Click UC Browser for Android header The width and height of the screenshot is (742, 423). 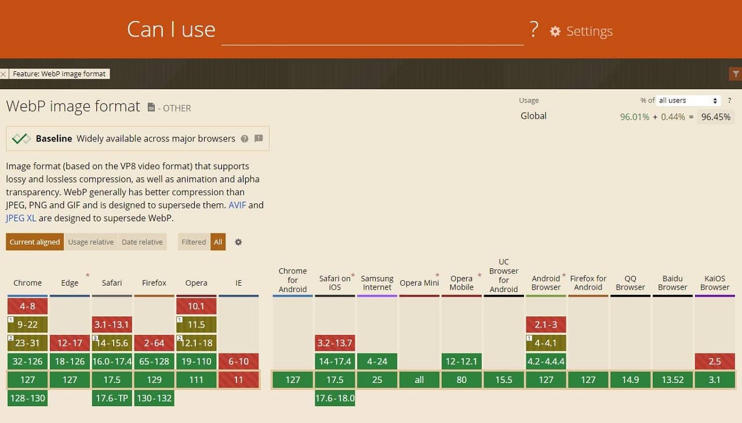pyautogui.click(x=504, y=275)
